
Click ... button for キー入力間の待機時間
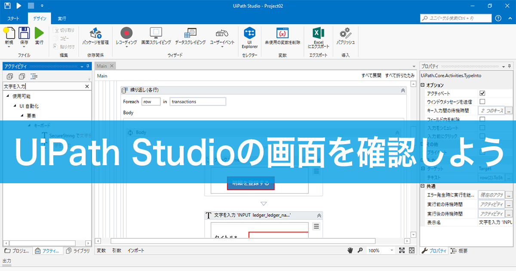coord(509,111)
